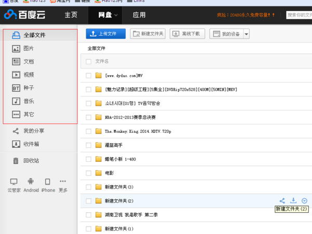The image size is (312, 234).
Task: Click the 上传文件 upload button
Action: (106, 34)
